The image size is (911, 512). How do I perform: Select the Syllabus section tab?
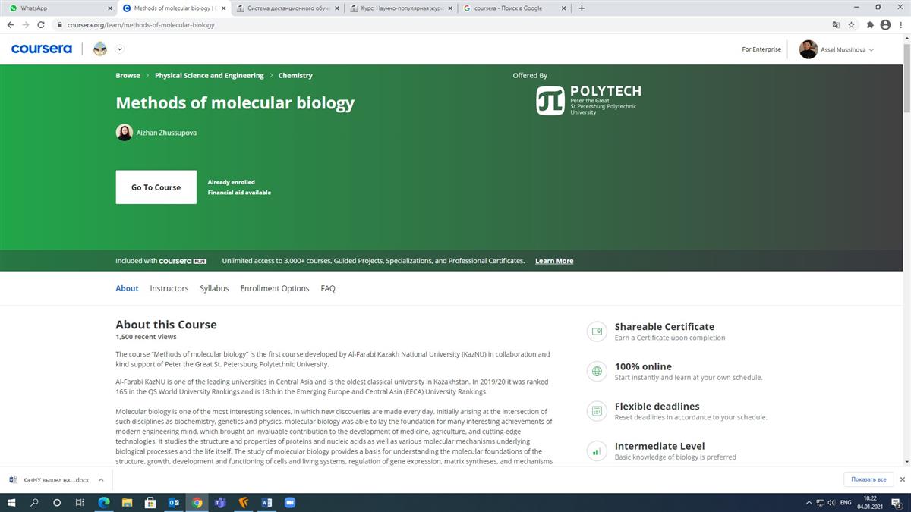[x=214, y=288]
